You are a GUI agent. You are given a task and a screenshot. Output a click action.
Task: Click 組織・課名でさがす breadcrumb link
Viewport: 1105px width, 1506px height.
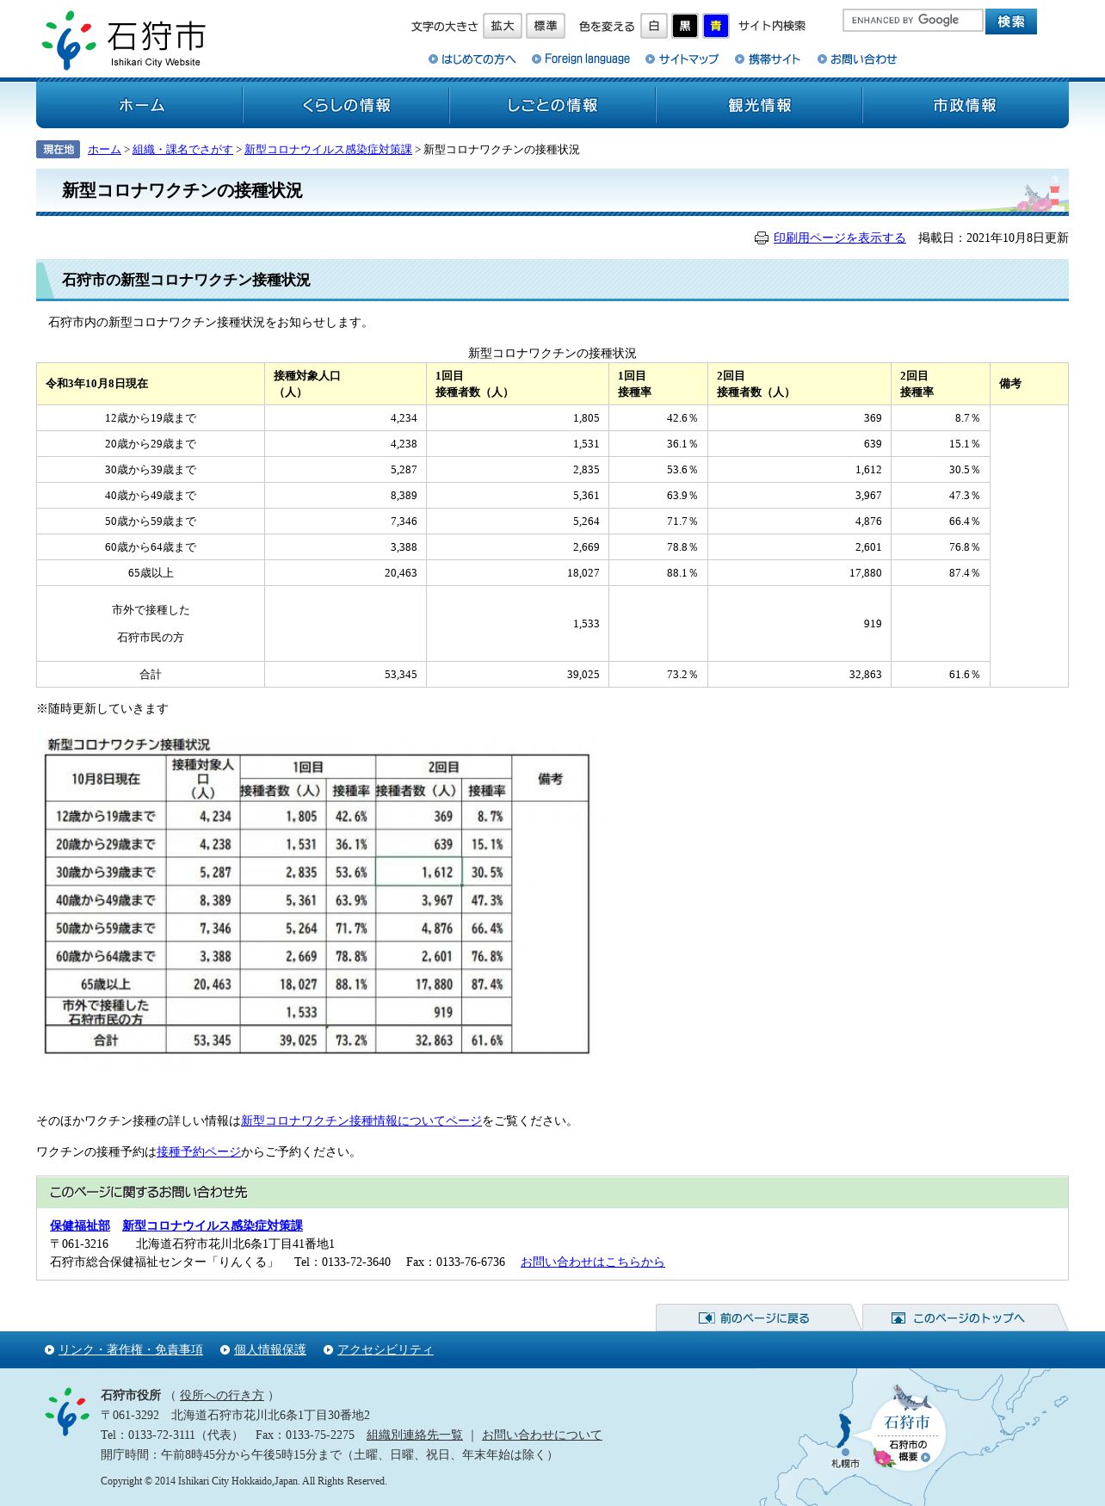[182, 150]
